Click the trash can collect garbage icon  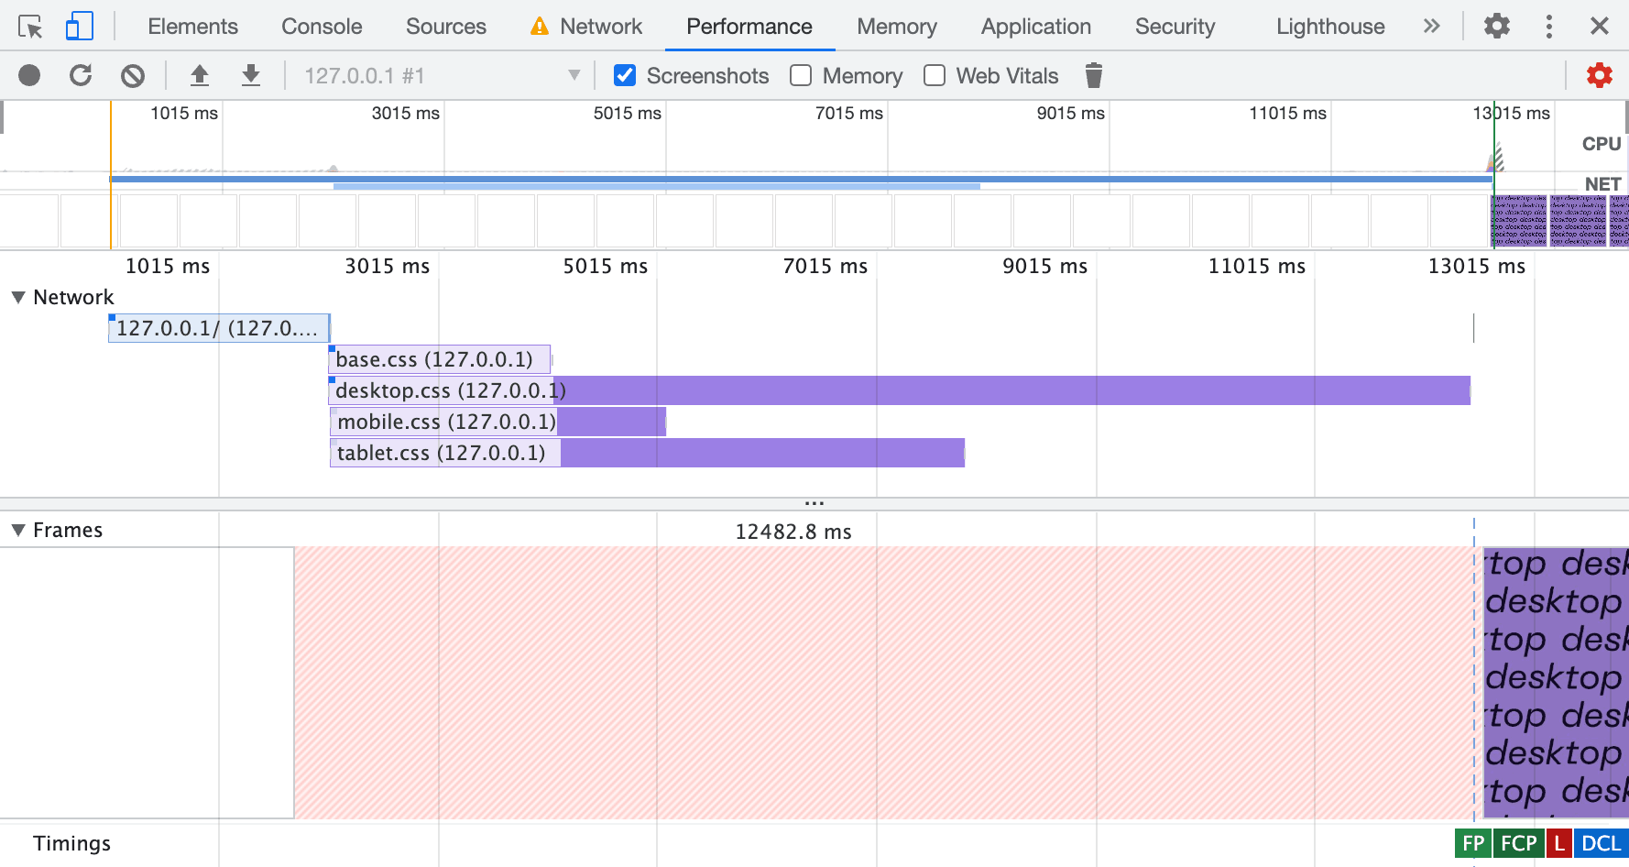[x=1094, y=75]
